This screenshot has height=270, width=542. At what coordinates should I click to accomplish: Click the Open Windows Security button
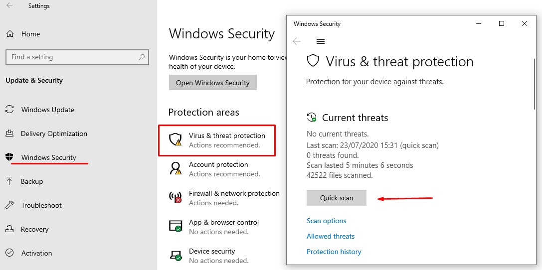[212, 83]
